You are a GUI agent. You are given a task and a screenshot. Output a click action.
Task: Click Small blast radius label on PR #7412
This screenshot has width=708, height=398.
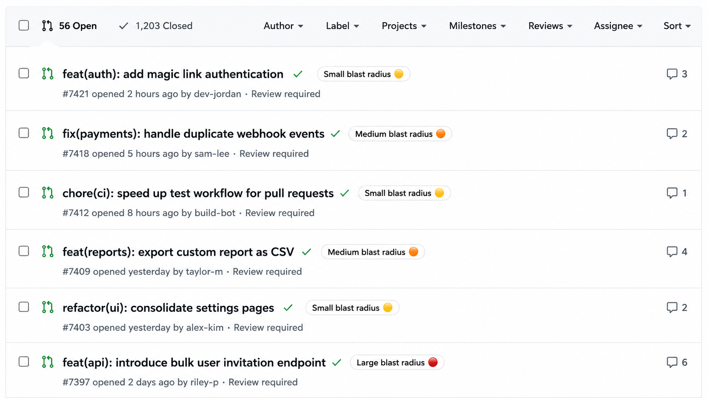click(404, 193)
